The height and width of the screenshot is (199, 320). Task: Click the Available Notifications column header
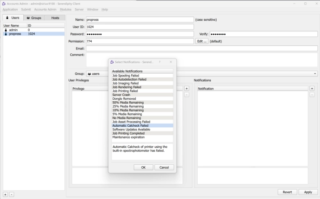pyautogui.click(x=142, y=71)
